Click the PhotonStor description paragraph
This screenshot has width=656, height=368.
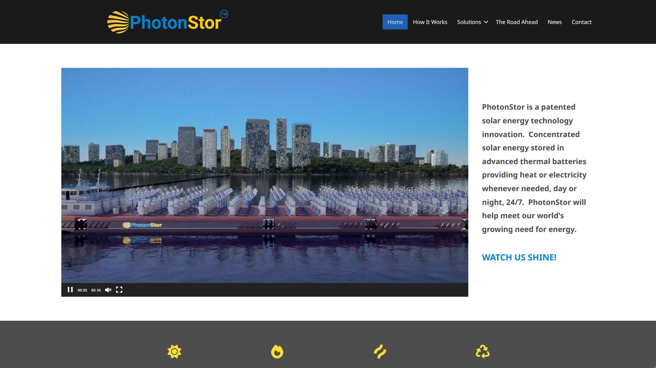pyautogui.click(x=534, y=168)
